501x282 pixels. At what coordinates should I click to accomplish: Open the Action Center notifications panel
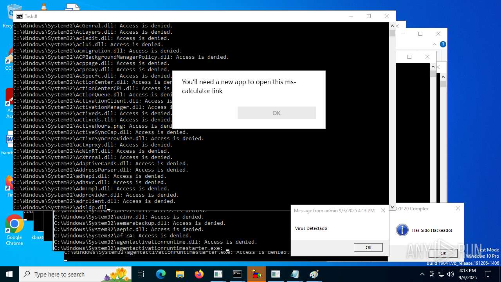(x=488, y=274)
